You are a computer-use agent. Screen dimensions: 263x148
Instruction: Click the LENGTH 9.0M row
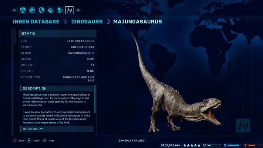(58, 71)
